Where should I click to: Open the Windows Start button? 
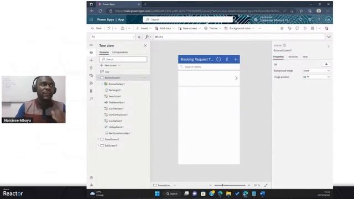click(x=157, y=193)
